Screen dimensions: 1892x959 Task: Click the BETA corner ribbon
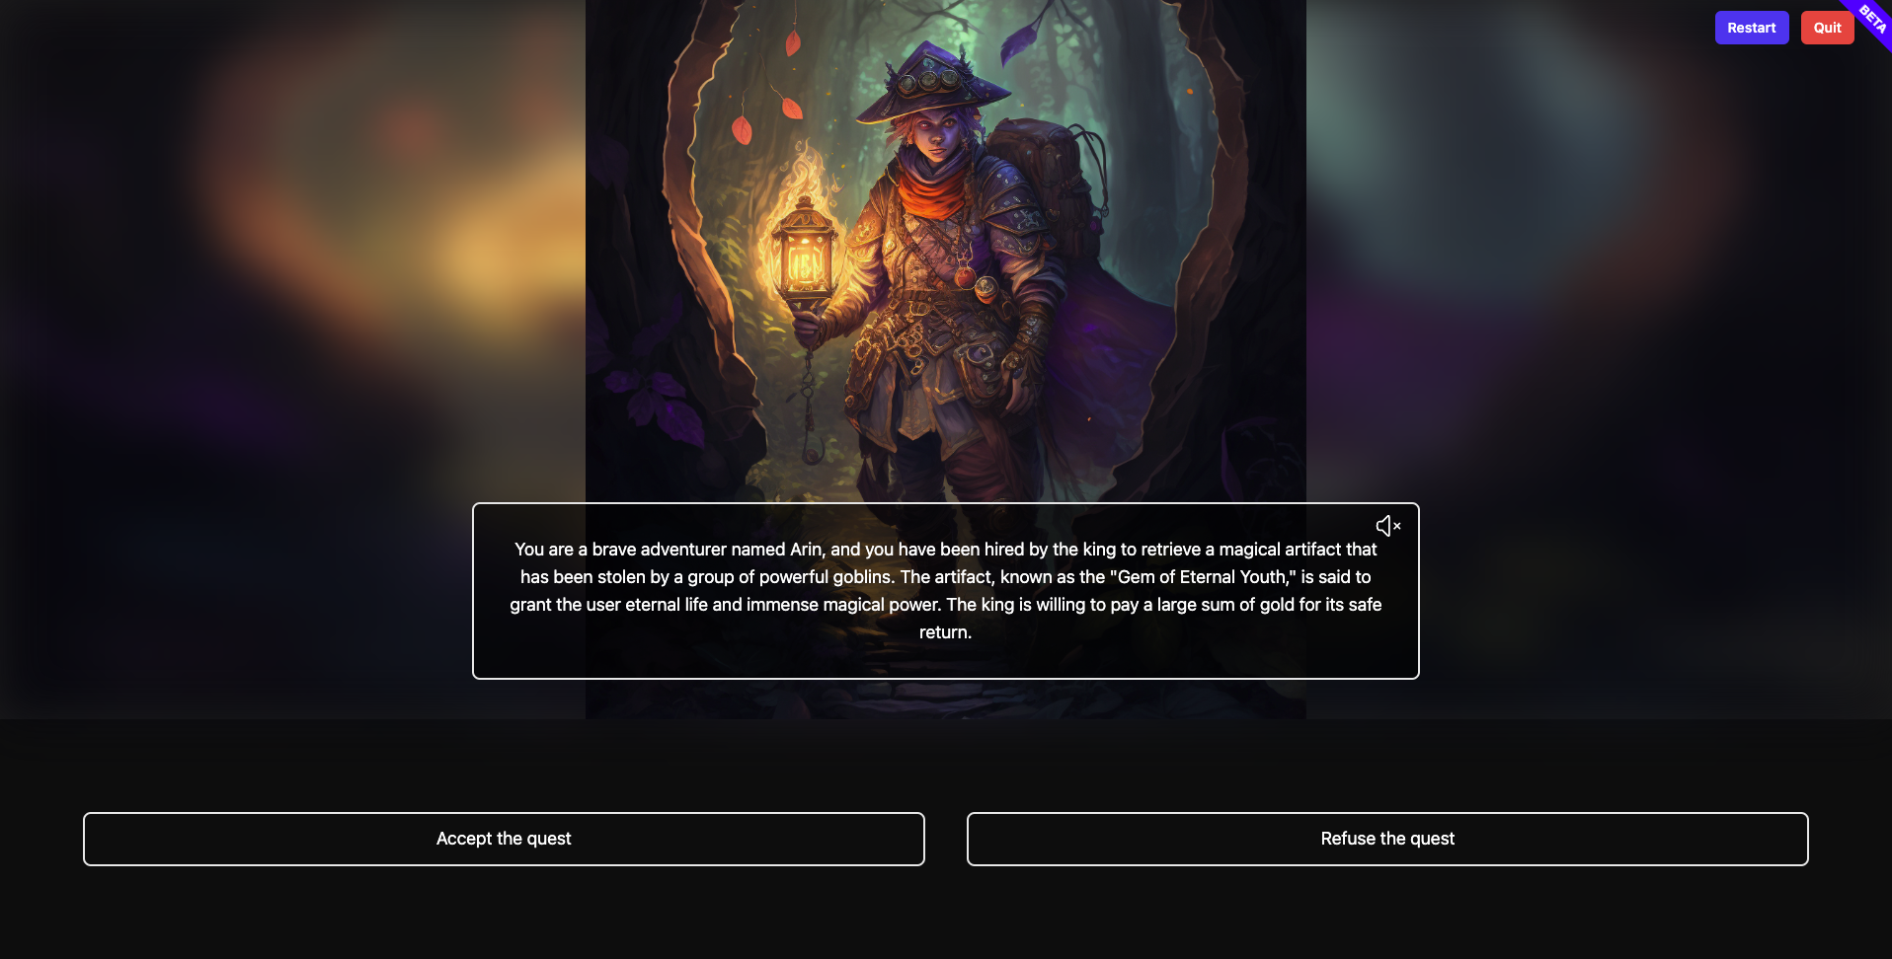(x=1871, y=18)
